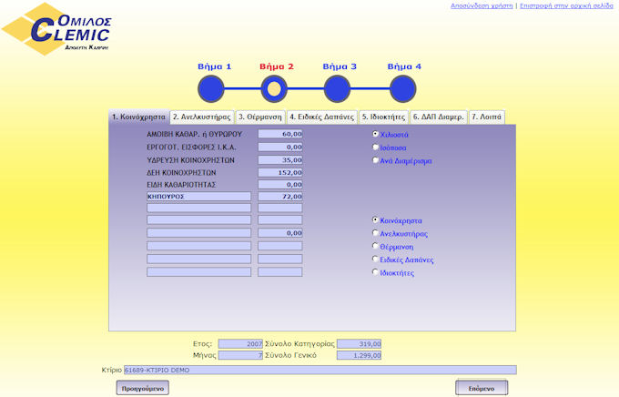619x397 pixels.
Task: Click the Βήμα 3 step circle
Action: (x=337, y=89)
